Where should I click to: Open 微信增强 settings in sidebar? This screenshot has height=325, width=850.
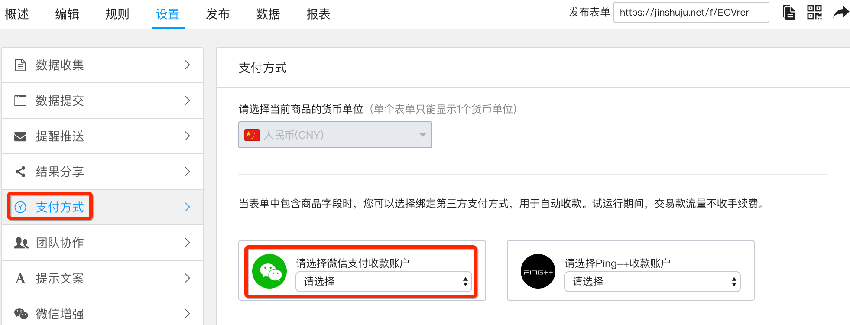60,313
